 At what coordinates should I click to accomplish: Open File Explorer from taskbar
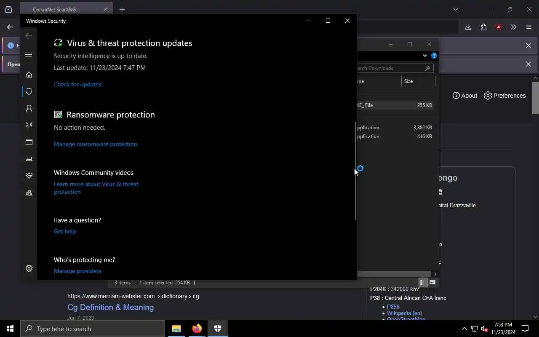click(x=176, y=329)
